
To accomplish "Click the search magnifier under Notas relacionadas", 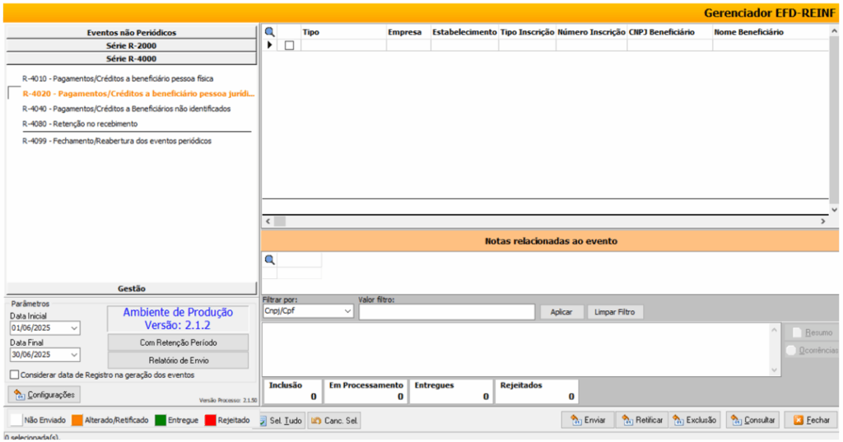I will [x=269, y=259].
